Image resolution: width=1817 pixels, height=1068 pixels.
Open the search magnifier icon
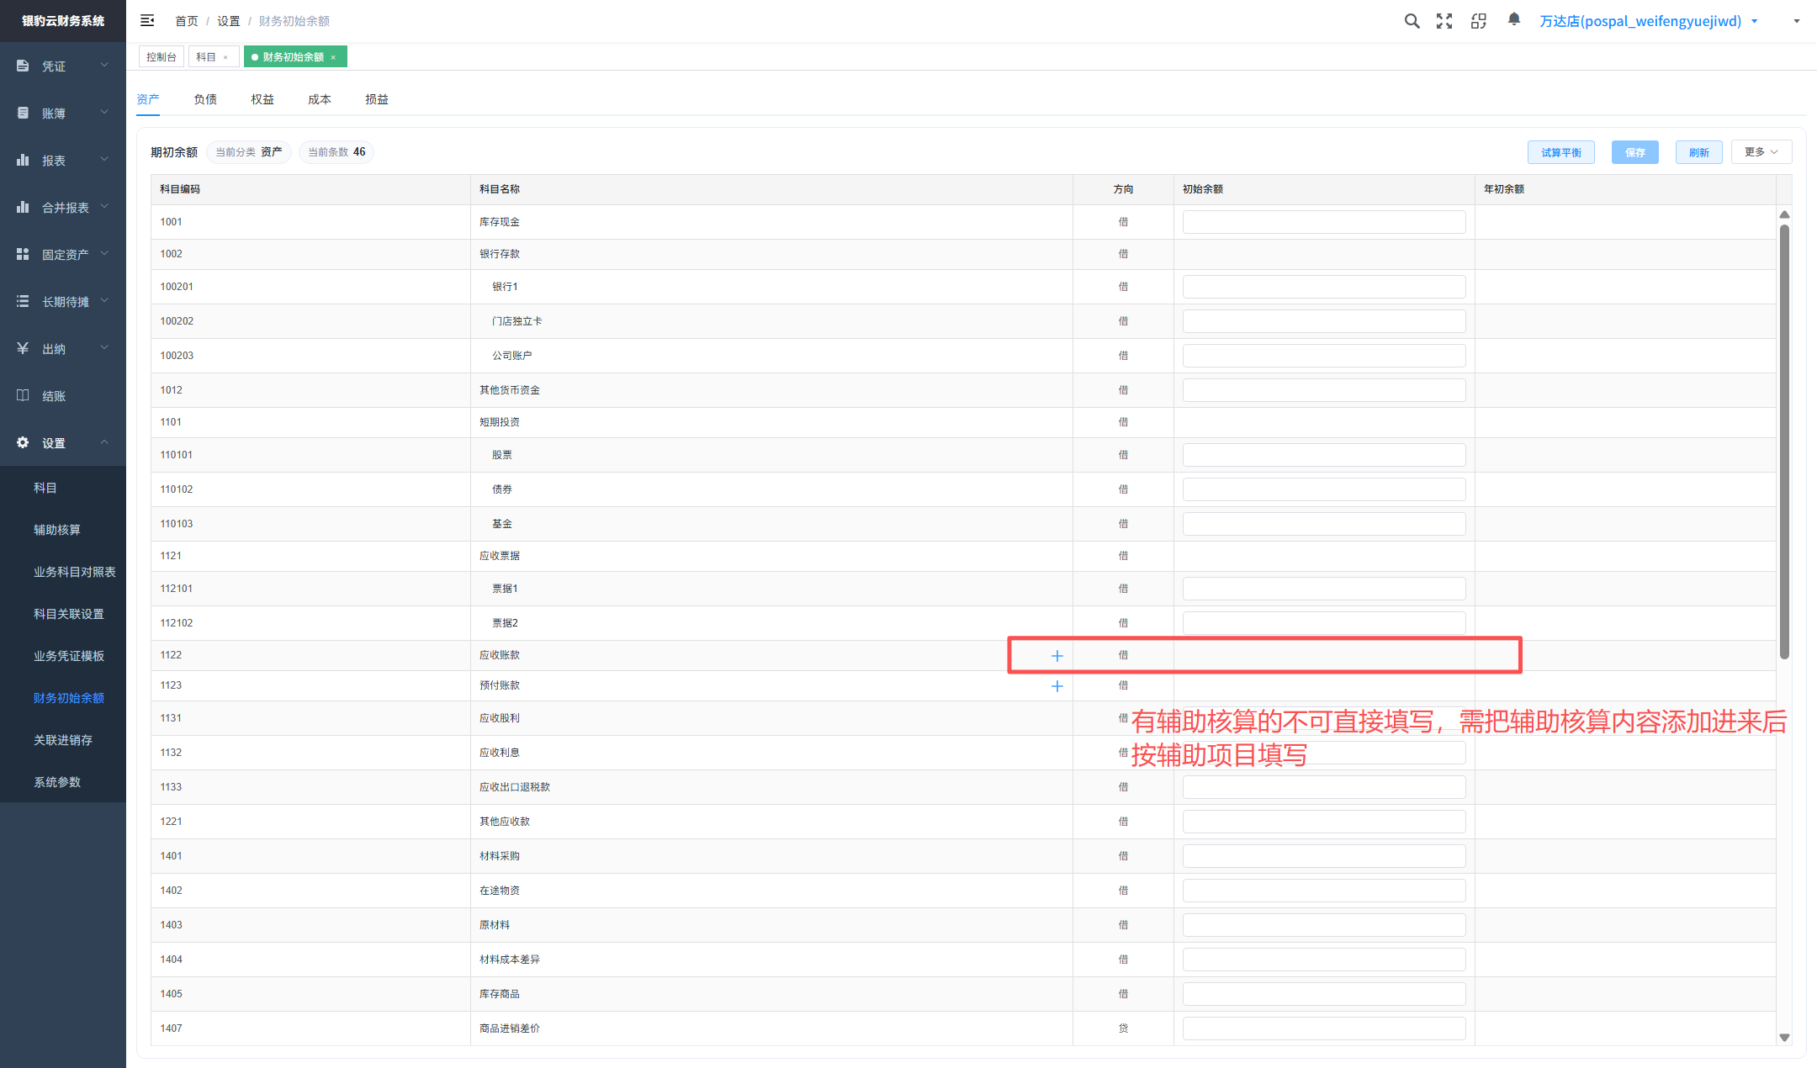pos(1412,21)
